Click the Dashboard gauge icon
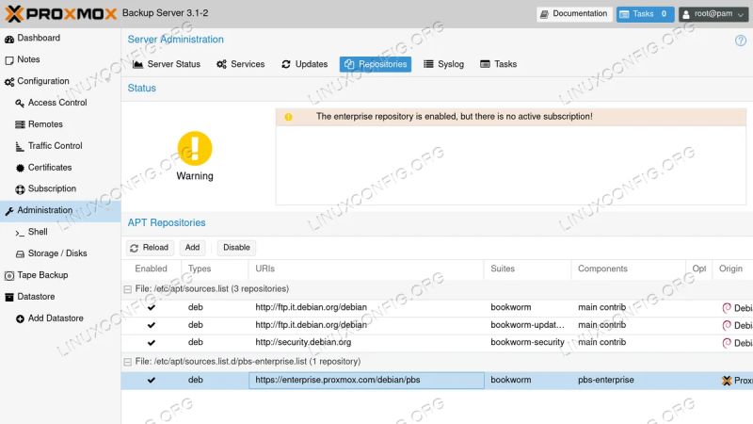753x424 pixels. (9, 39)
